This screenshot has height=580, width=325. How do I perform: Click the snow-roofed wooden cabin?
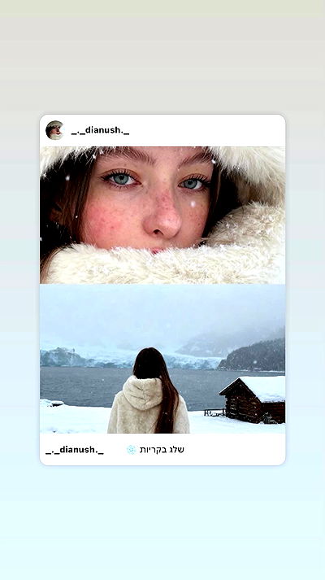254,399
